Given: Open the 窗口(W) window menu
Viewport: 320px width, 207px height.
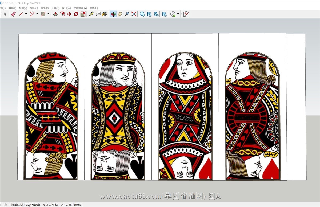Looking at the screenshot, I should 66,8.
